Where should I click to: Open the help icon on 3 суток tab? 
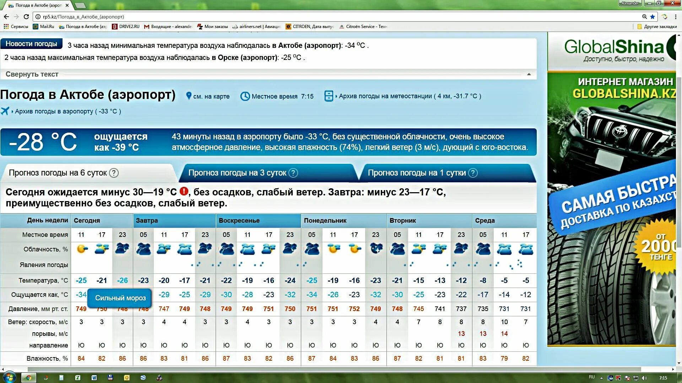pyautogui.click(x=293, y=173)
